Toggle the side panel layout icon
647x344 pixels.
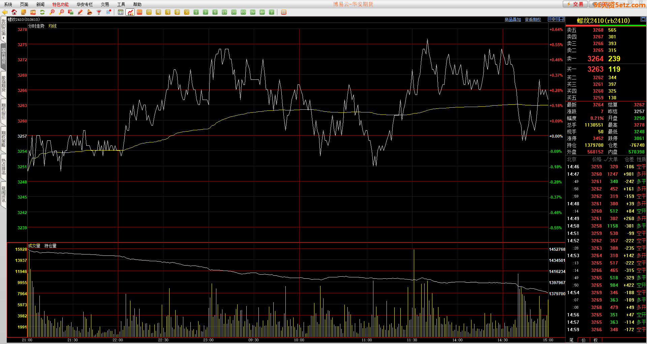(562, 19)
